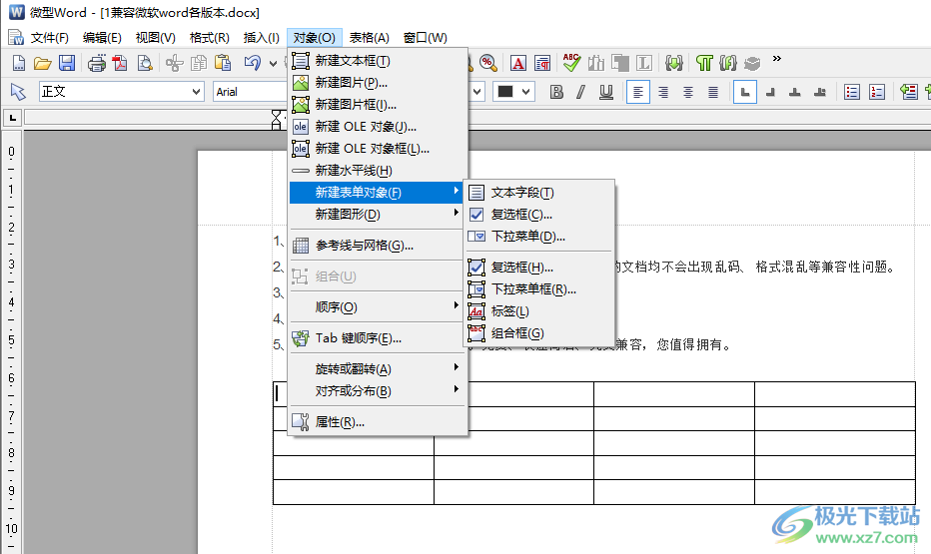Open 参考线与网格(G)... settings

click(x=377, y=245)
